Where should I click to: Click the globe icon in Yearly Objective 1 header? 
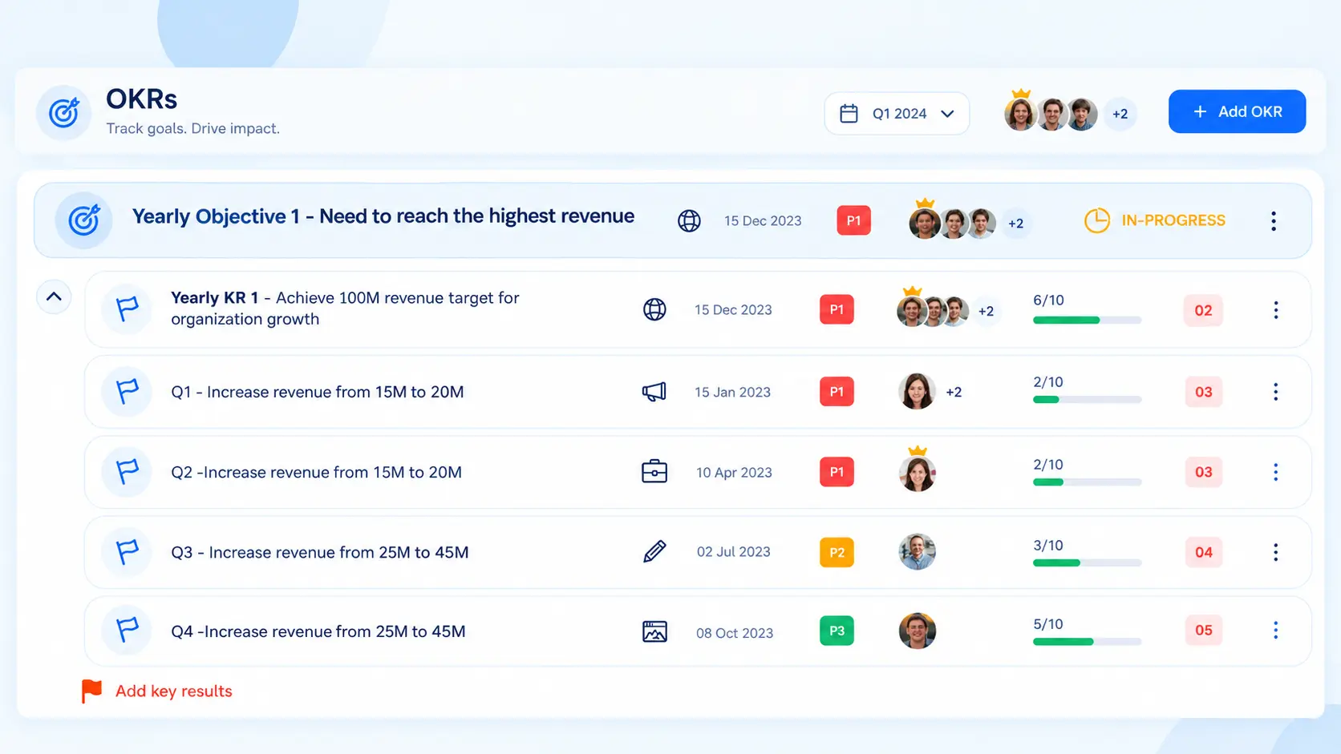689,220
